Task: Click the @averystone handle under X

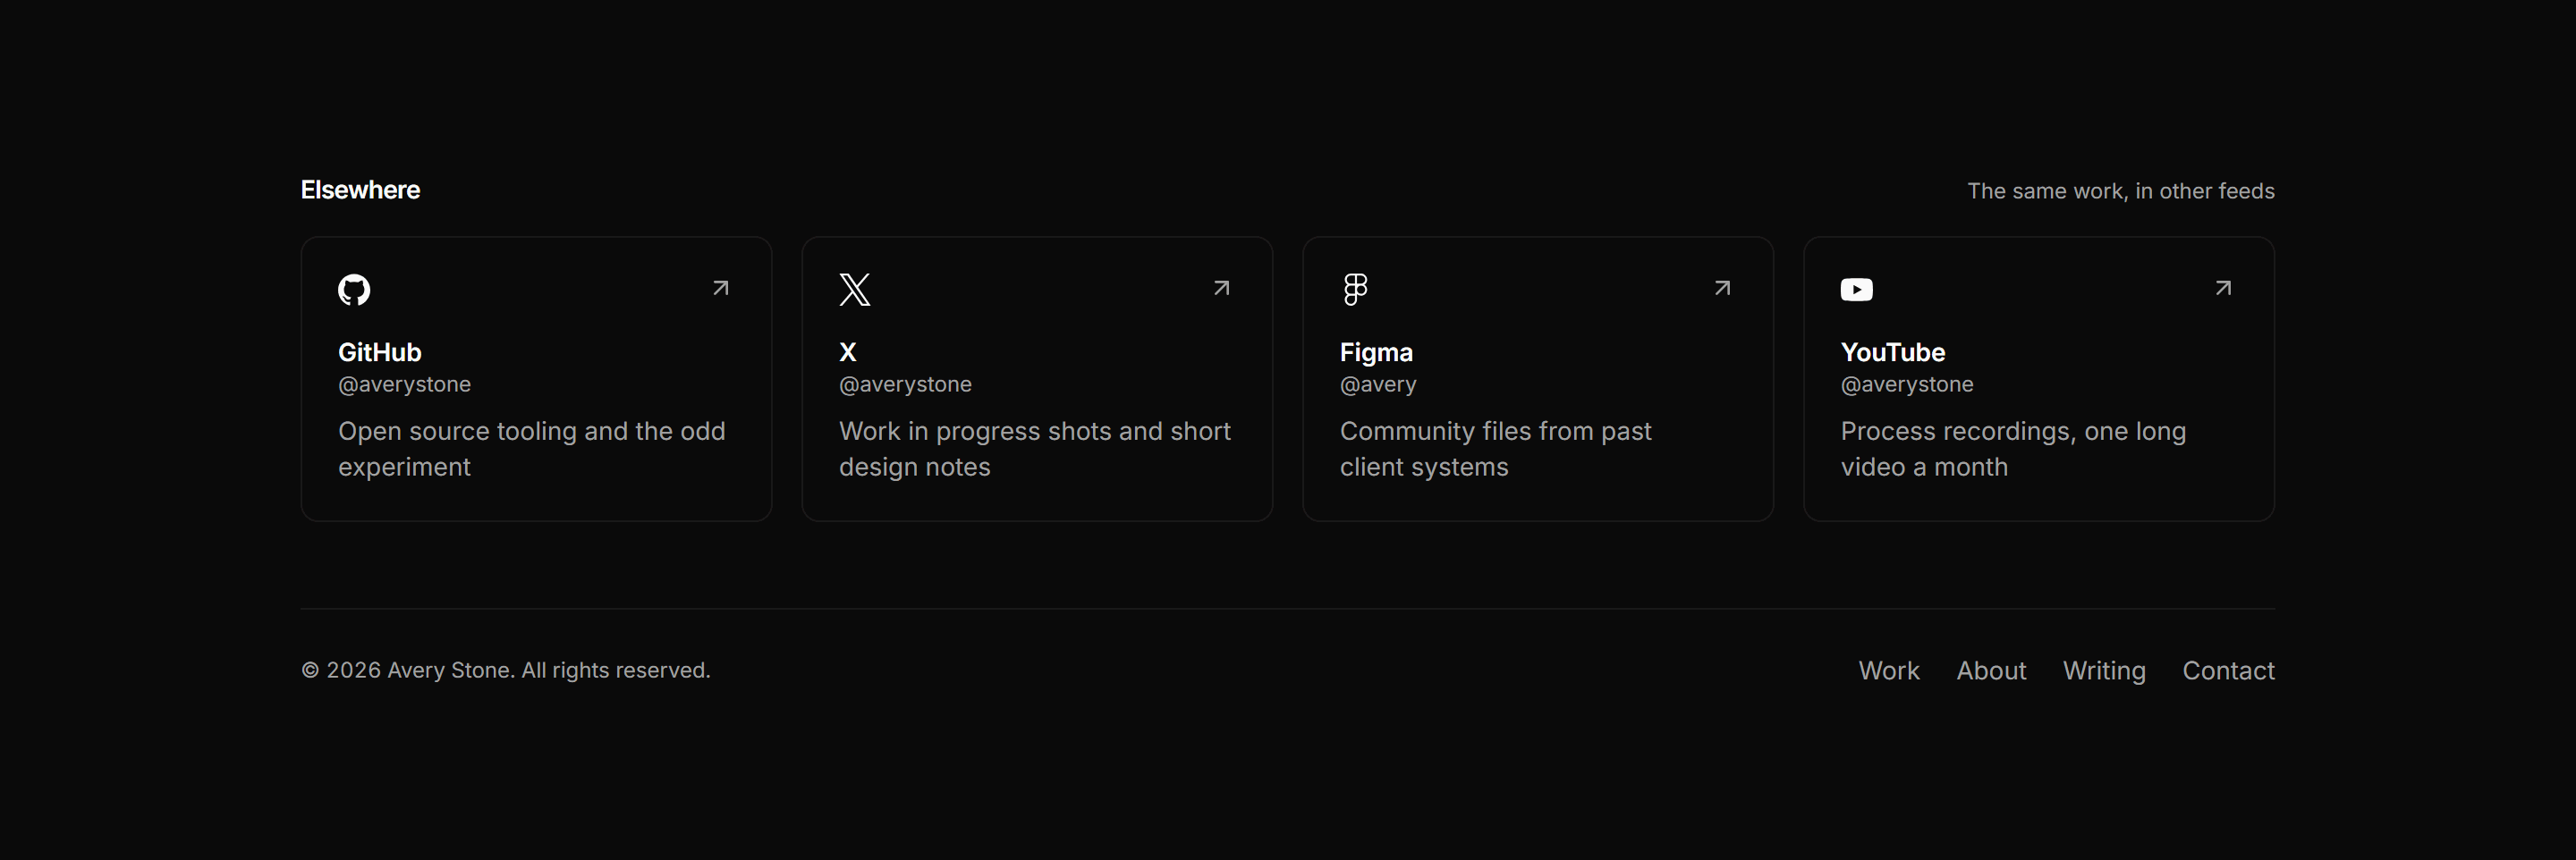Action: pyautogui.click(x=906, y=384)
